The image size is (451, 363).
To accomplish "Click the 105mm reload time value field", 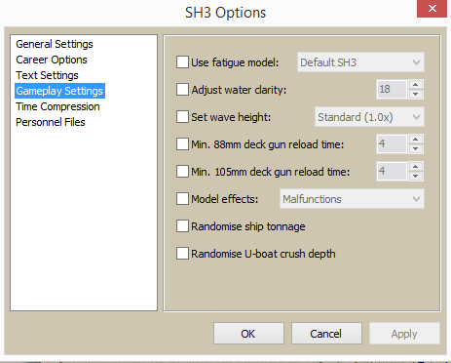I will pyautogui.click(x=392, y=171).
